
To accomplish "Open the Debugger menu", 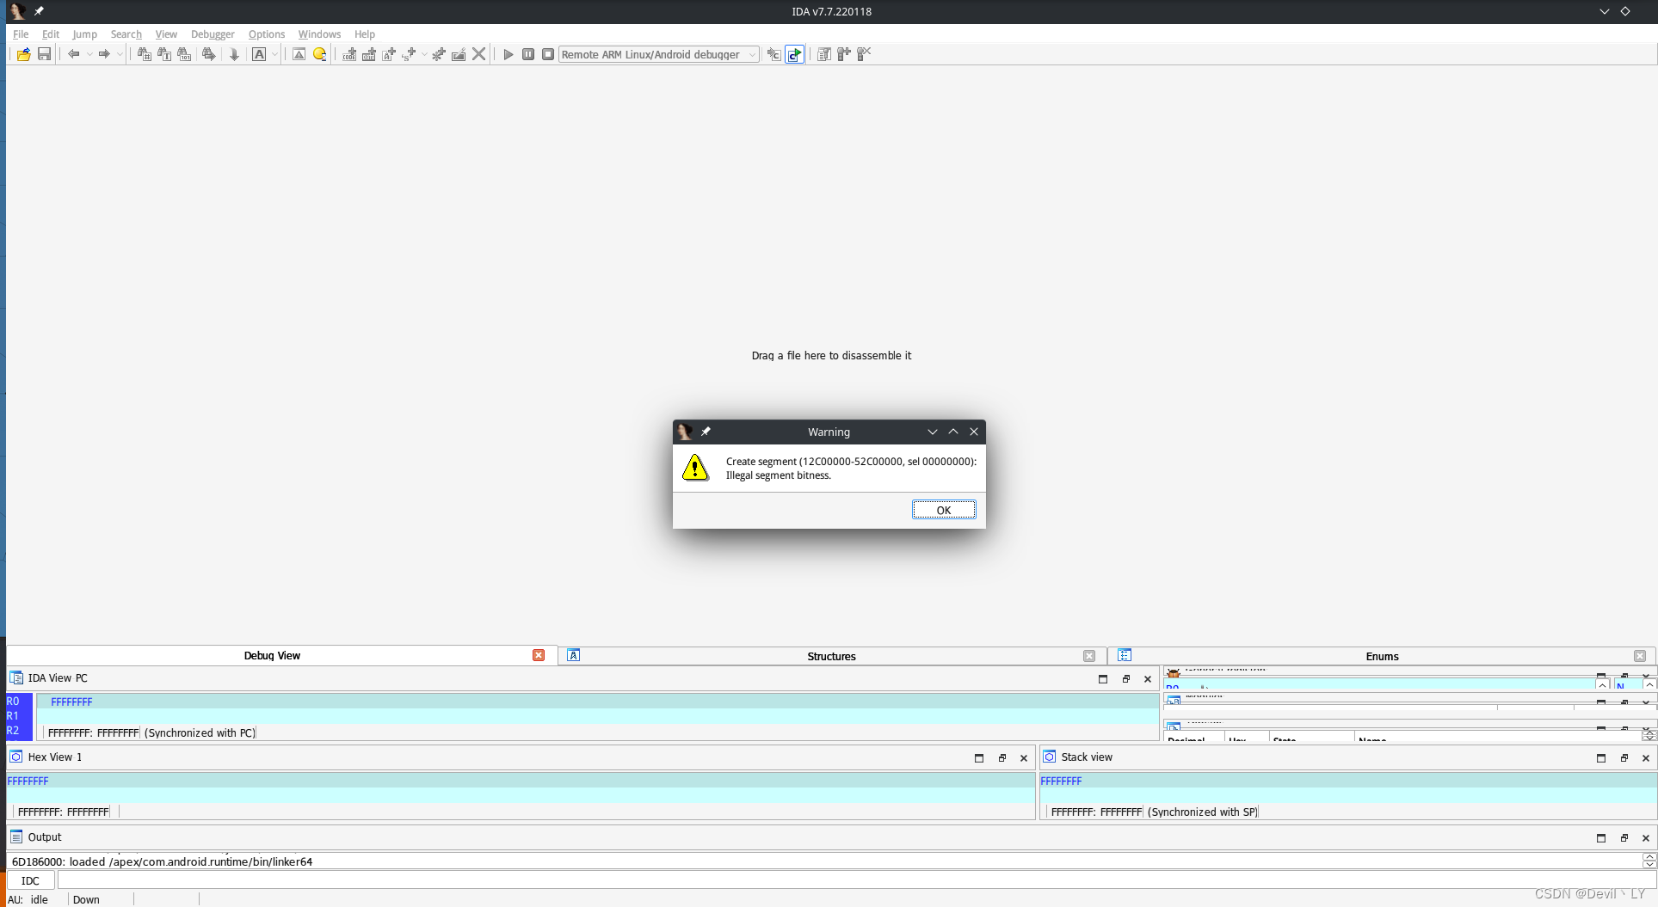I will click(x=213, y=34).
